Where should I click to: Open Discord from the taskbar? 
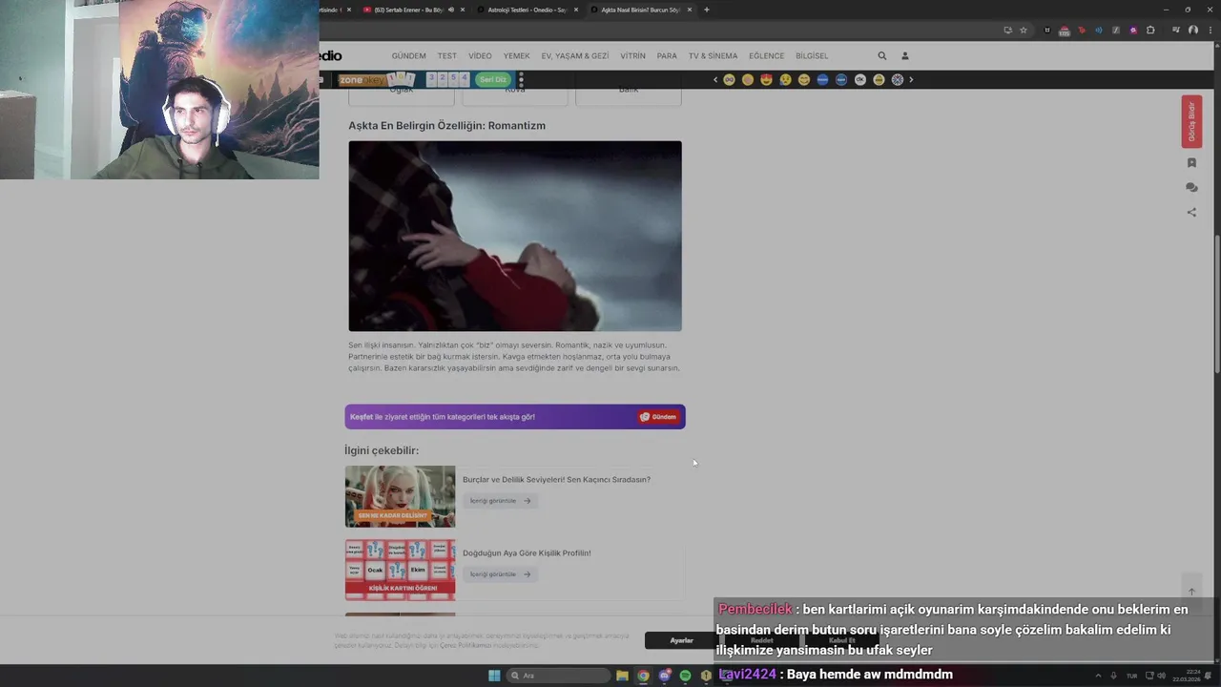point(664,676)
